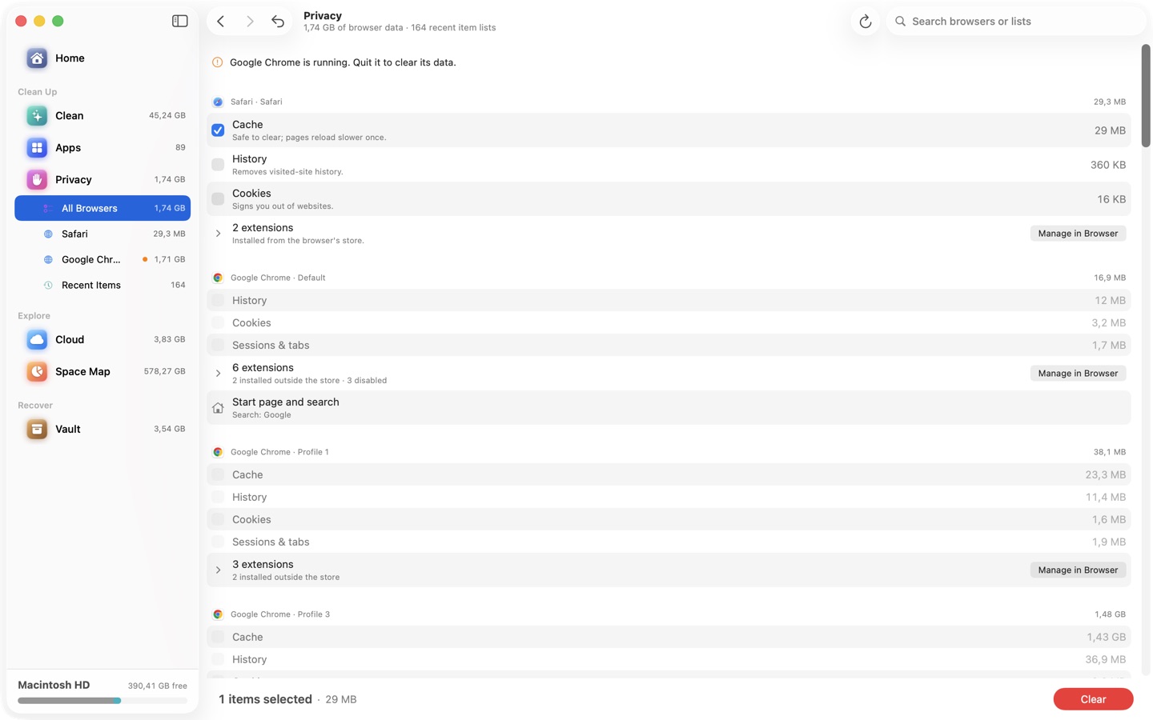Open the Clean section icon
This screenshot has width=1153, height=720.
(x=37, y=116)
